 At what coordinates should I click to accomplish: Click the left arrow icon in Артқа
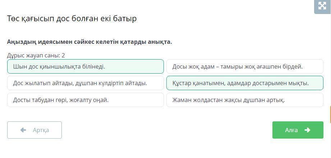click(23, 130)
